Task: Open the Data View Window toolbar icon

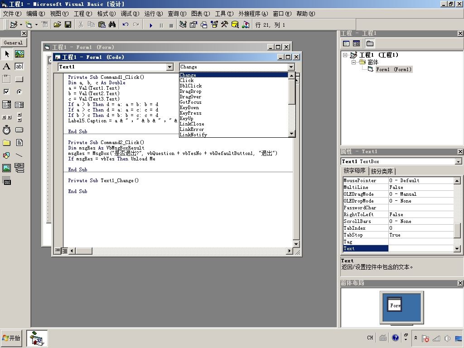Action: tap(235, 24)
